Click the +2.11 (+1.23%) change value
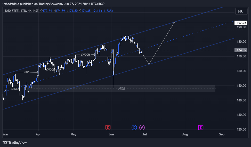 103,11
